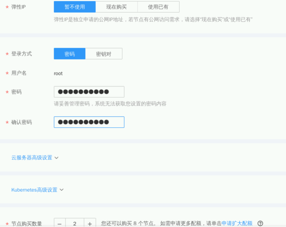Click the root username text

(x=58, y=73)
